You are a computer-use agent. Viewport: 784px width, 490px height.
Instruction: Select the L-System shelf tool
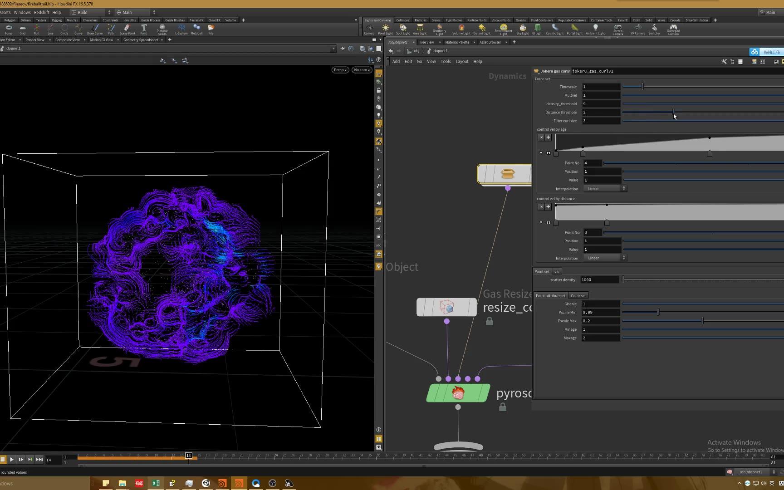coord(181,29)
